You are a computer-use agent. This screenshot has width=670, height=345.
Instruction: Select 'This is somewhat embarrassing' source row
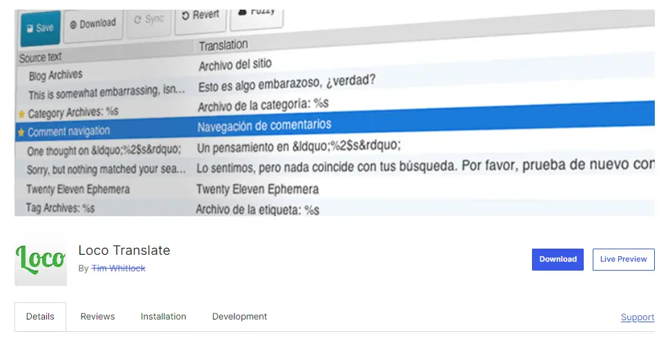pos(107,92)
